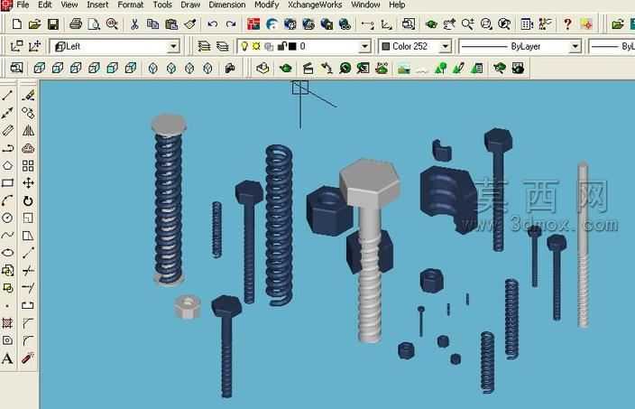Expand the Left view dropdown
Viewport: 635px width, 409px height.
173,46
